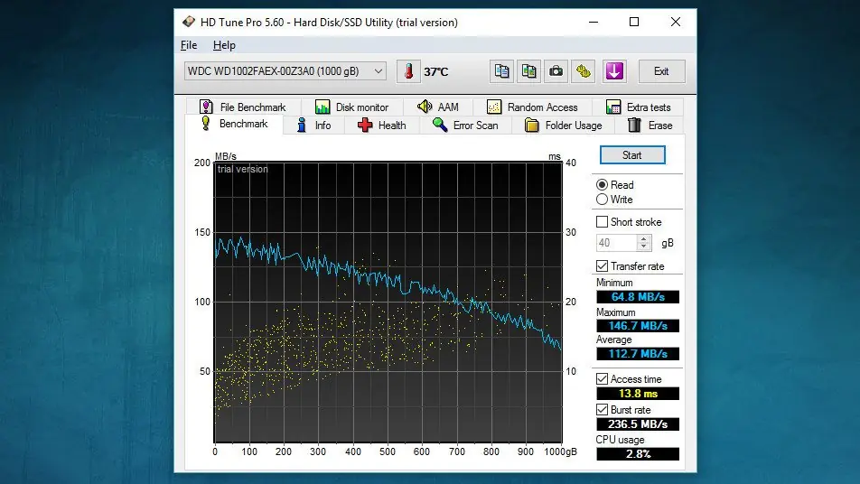The image size is (860, 484).
Task: Expand the WDC drive selection dropdown
Action: point(379,71)
